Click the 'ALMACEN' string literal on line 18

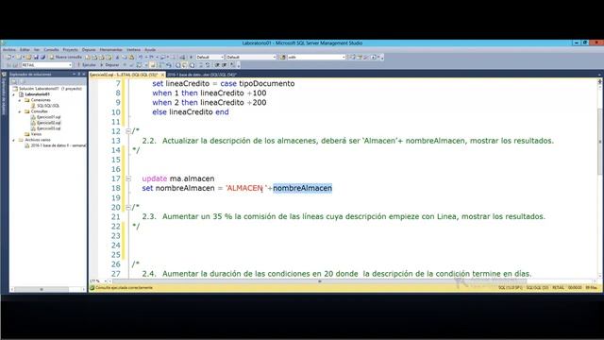tap(246, 188)
